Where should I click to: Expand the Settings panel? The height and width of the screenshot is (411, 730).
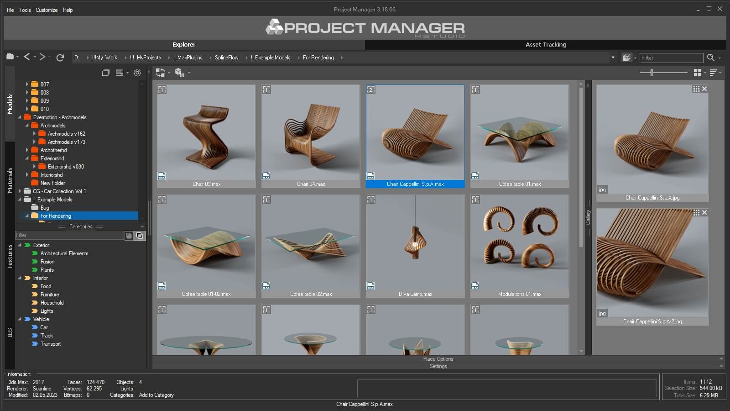coord(438,366)
